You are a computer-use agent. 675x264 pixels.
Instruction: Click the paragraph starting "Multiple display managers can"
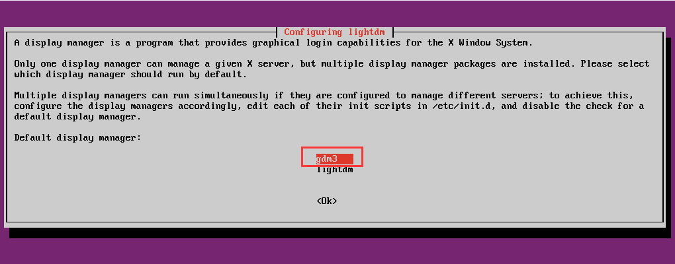point(330,106)
